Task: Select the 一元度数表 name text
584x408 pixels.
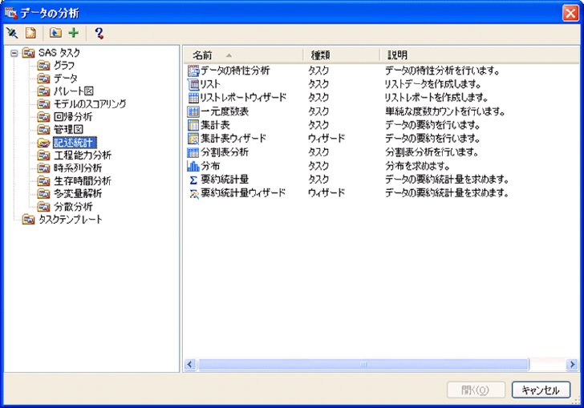Action: (225, 111)
